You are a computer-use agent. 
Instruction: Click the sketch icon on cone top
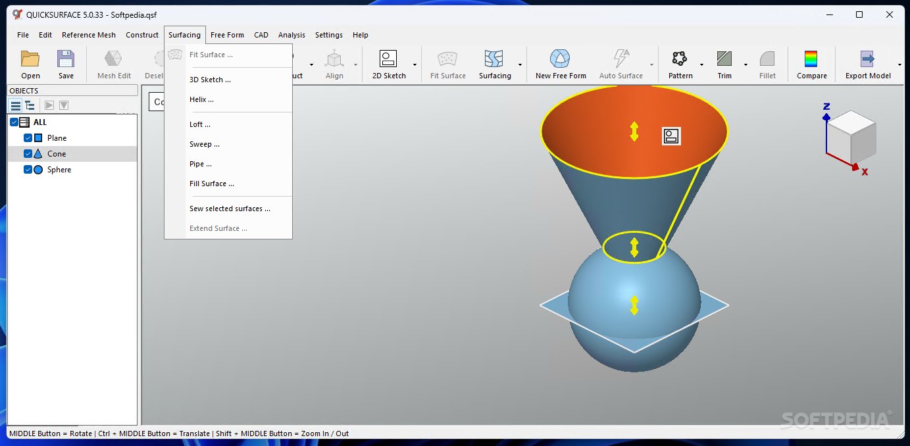point(671,136)
